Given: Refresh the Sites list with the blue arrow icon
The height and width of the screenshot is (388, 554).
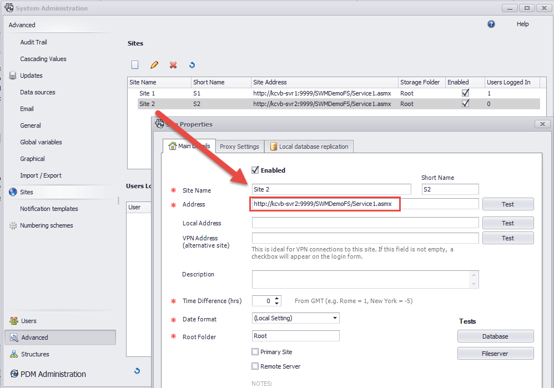Looking at the screenshot, I should pyautogui.click(x=192, y=65).
